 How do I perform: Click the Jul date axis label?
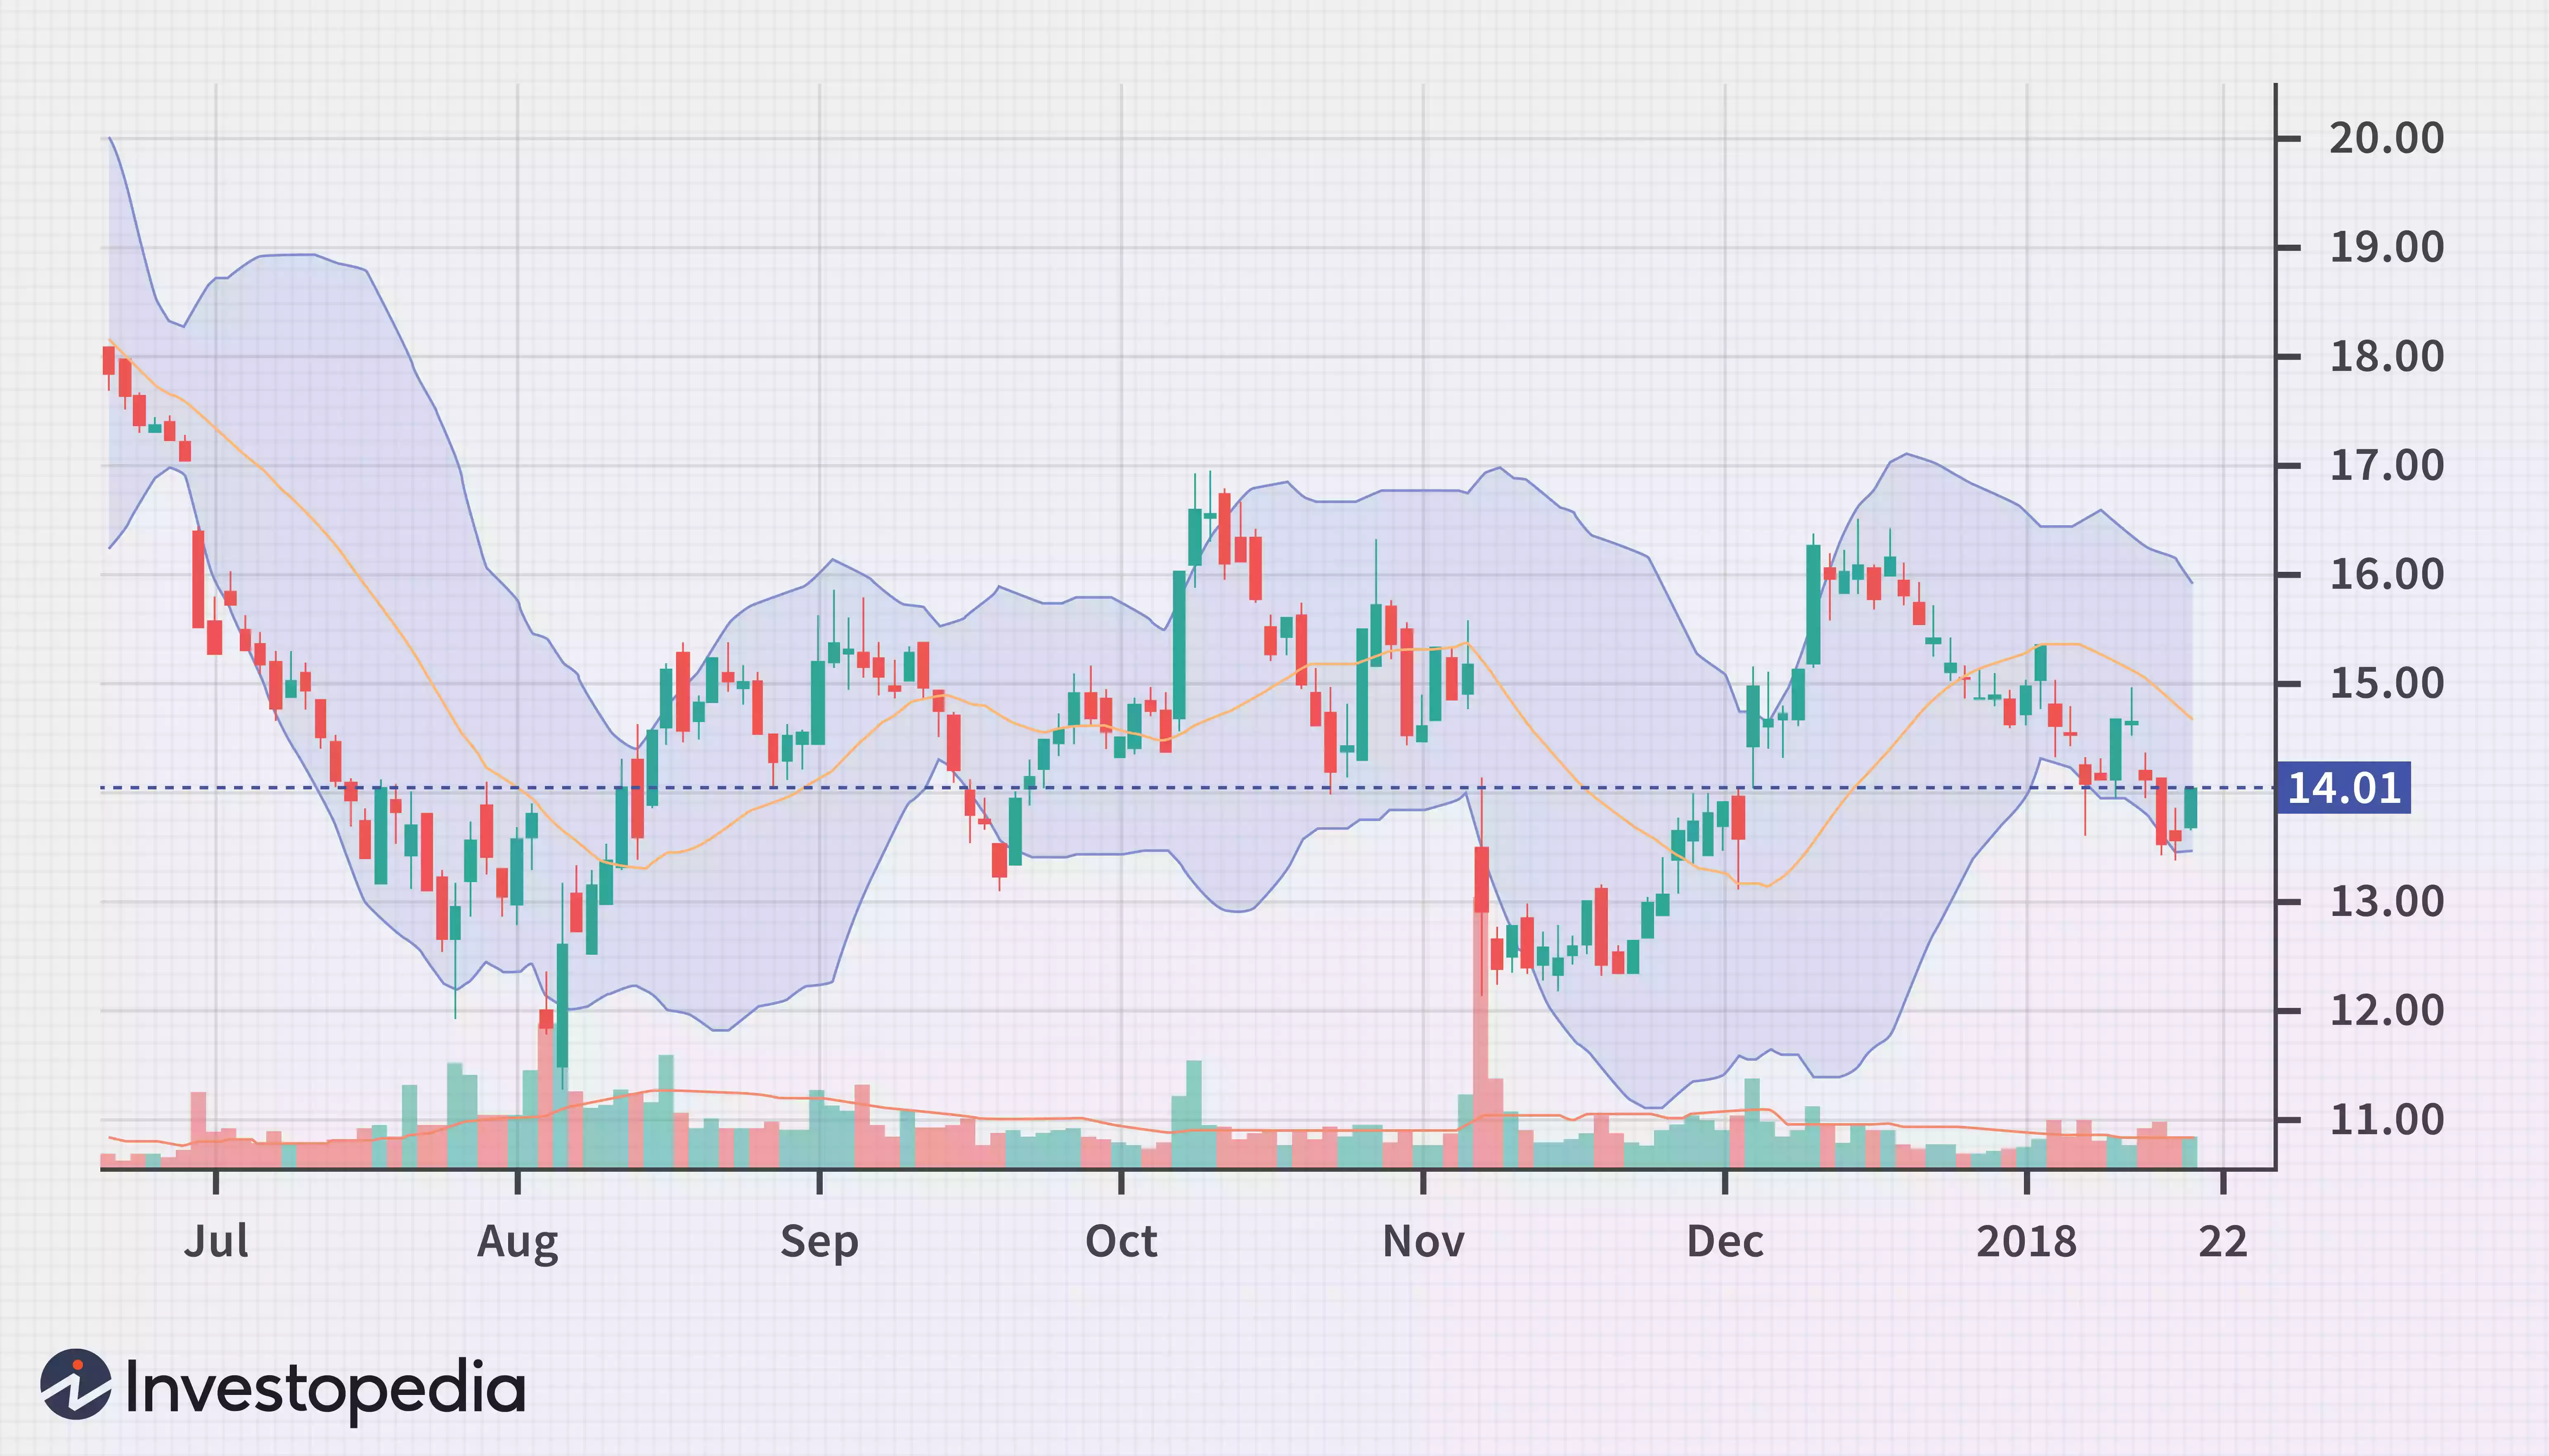[216, 1241]
